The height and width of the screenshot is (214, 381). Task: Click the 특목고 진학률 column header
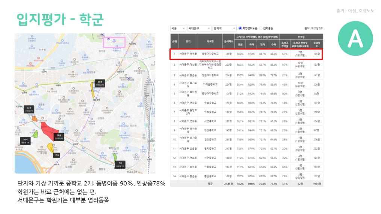click(284, 44)
